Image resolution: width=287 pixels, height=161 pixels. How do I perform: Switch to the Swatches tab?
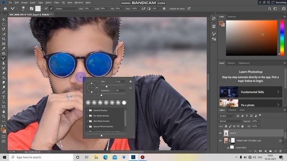pyautogui.click(x=232, y=17)
